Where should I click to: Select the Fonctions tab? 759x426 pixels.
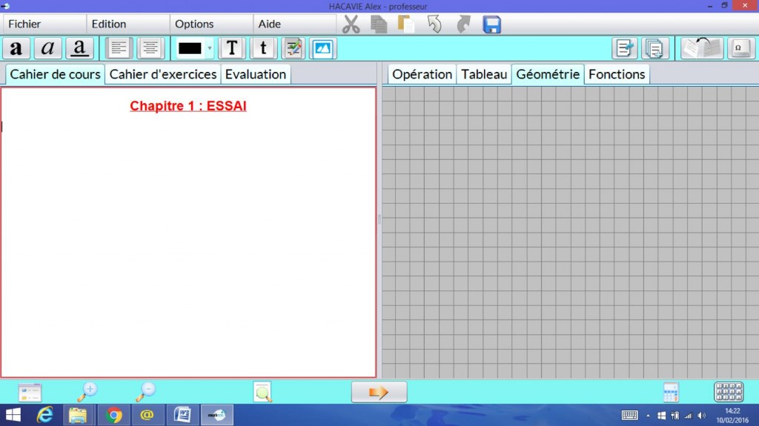tap(617, 74)
